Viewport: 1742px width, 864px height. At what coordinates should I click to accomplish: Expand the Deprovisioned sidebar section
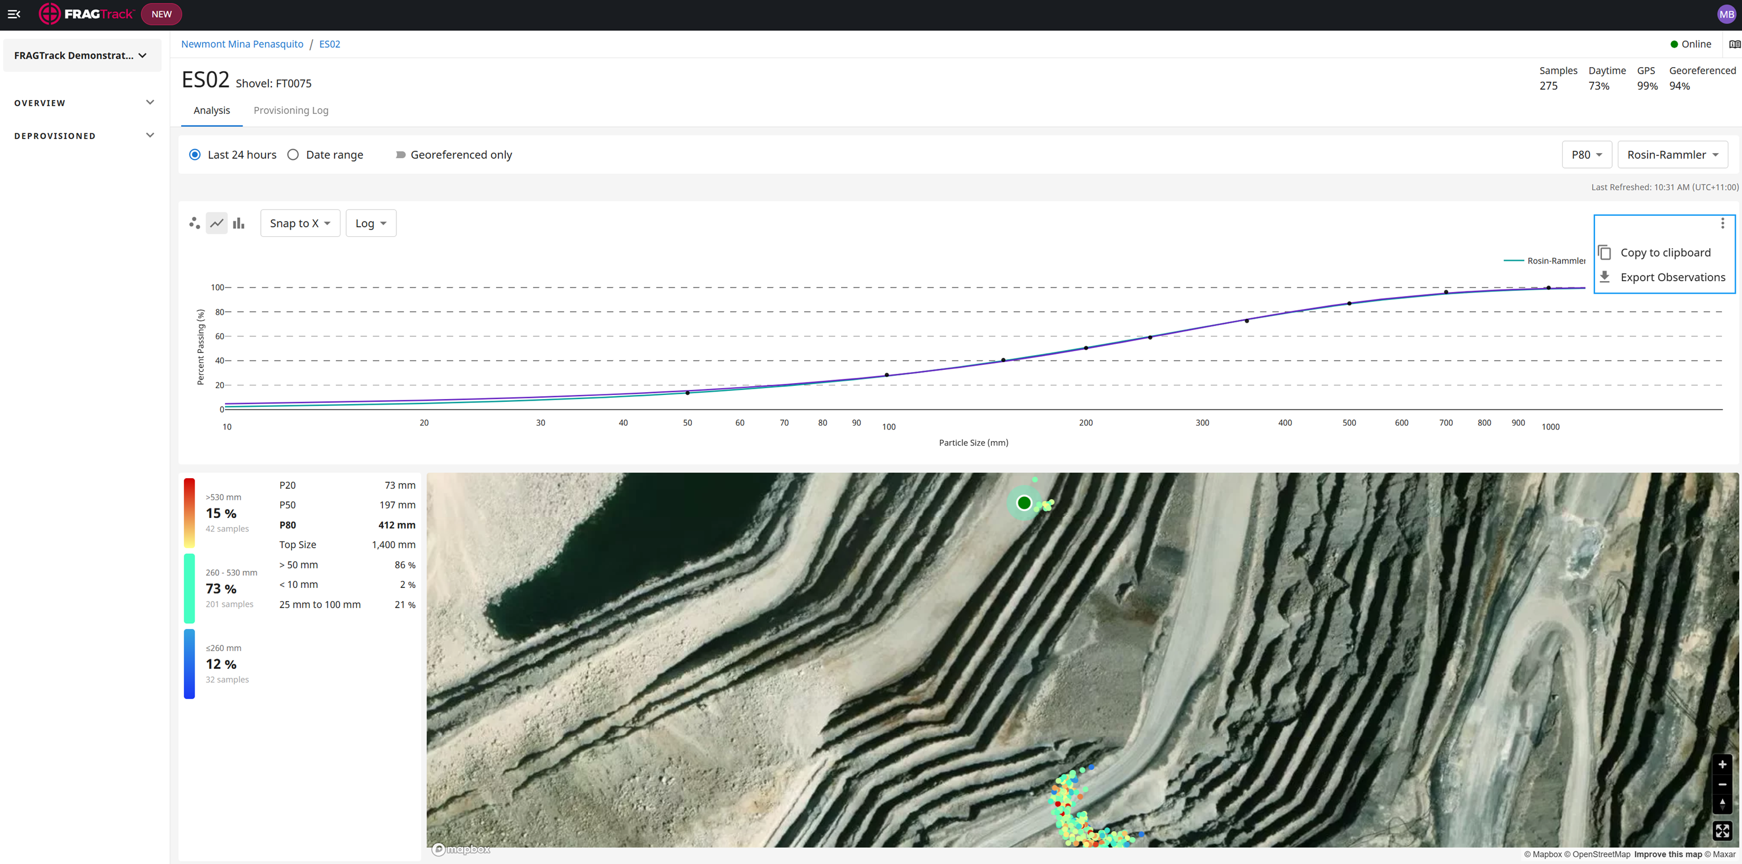point(84,136)
